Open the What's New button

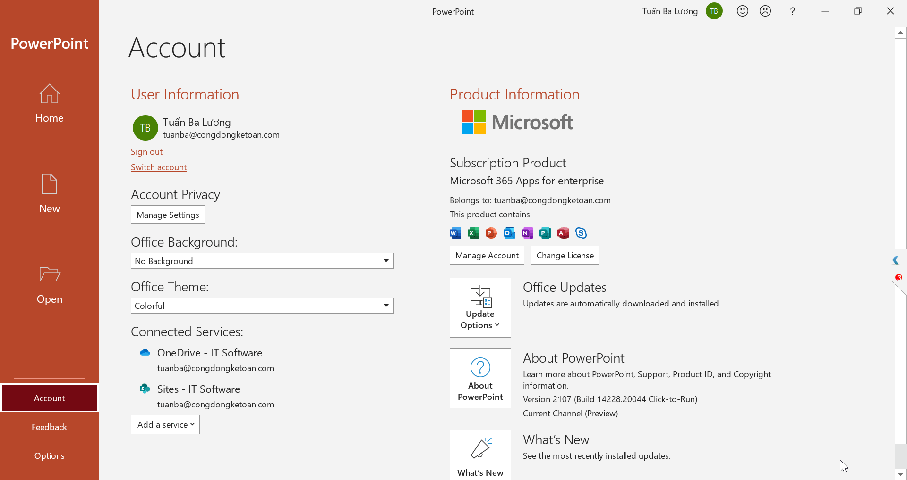click(480, 455)
